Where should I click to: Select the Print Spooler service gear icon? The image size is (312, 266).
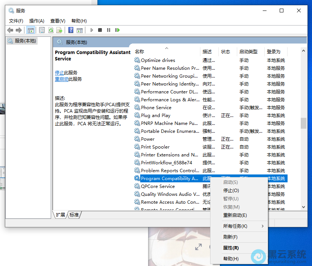click(x=137, y=147)
